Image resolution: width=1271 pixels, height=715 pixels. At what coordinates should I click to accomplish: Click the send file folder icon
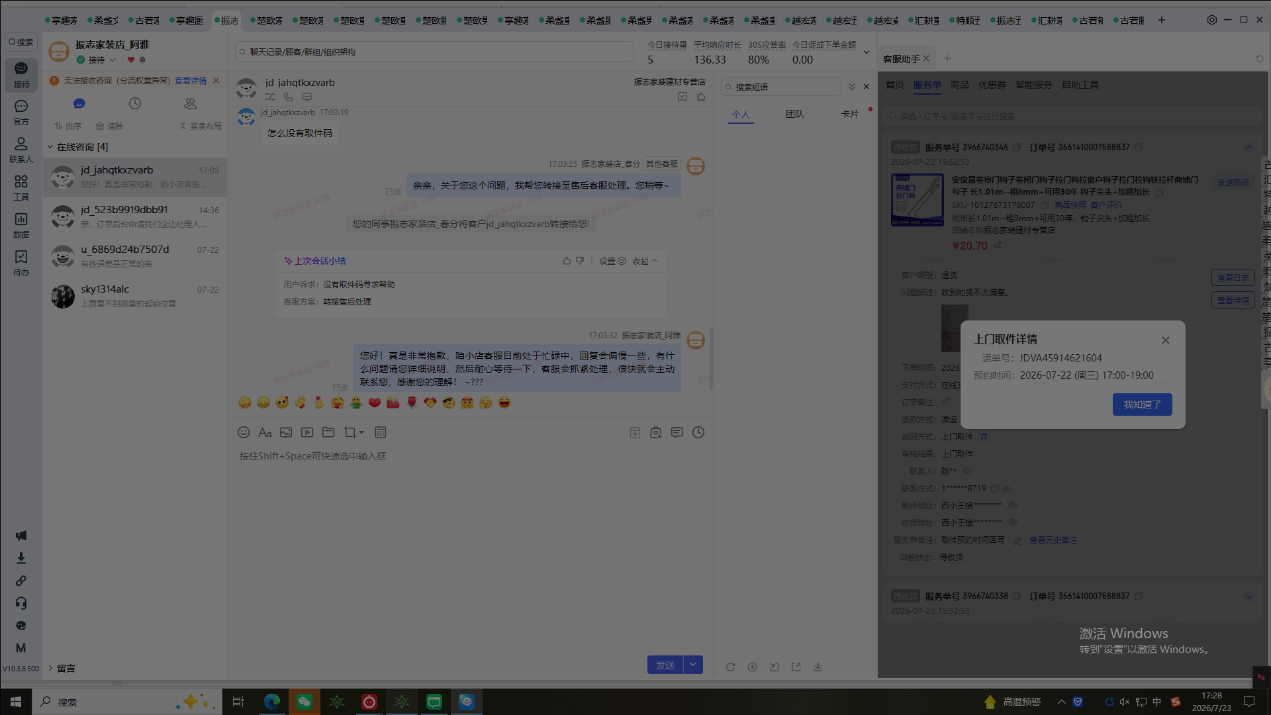tap(328, 432)
